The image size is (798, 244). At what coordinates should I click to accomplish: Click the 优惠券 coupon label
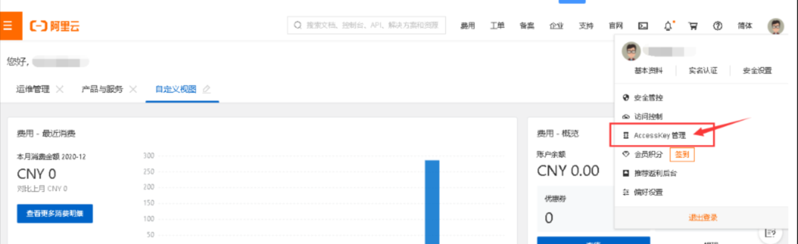[x=555, y=198]
